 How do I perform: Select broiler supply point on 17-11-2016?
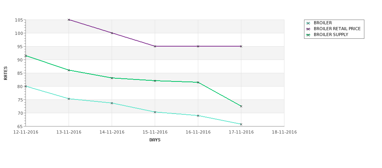[241, 106]
